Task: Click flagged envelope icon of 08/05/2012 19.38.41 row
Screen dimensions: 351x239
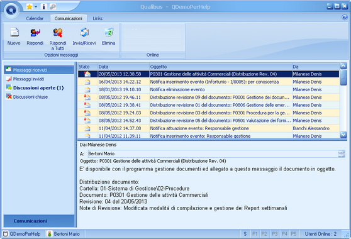Action: tap(87, 105)
